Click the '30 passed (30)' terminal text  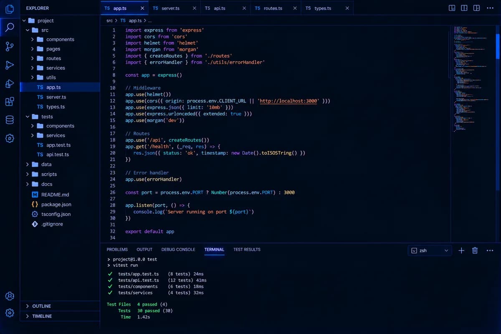pyautogui.click(x=155, y=311)
